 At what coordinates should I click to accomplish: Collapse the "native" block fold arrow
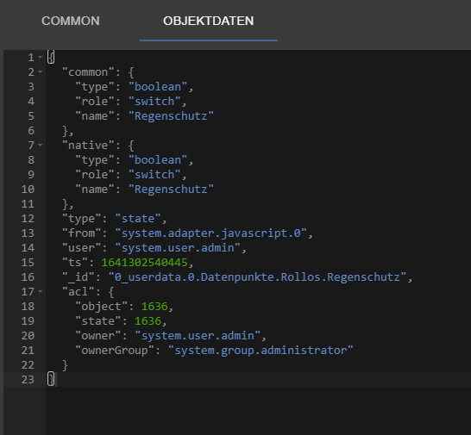(40, 145)
